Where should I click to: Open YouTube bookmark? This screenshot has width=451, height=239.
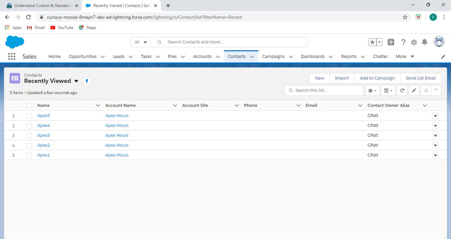pyautogui.click(x=62, y=28)
